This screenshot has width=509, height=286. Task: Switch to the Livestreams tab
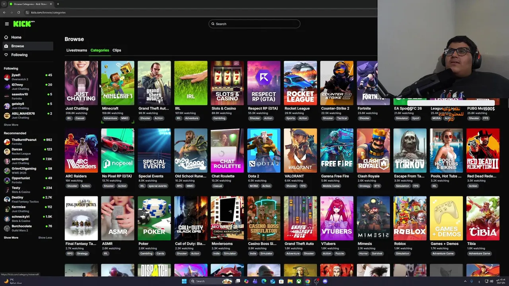point(77,50)
